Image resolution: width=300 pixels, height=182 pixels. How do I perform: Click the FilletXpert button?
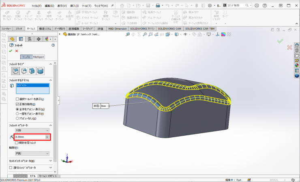pos(39,57)
